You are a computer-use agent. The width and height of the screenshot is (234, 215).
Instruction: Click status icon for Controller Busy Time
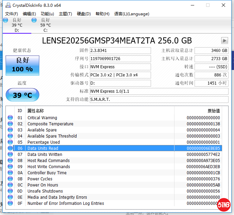tap(10, 173)
